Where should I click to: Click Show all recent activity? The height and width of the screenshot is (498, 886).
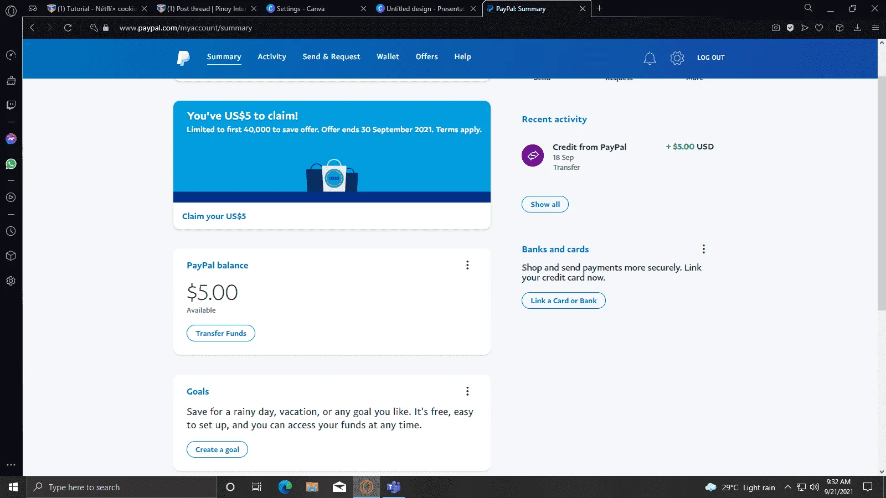coord(545,204)
